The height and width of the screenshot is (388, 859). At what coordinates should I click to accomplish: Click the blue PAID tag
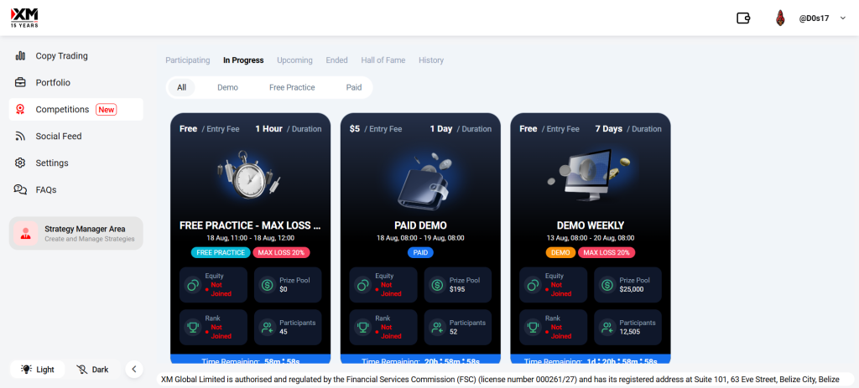tap(421, 253)
